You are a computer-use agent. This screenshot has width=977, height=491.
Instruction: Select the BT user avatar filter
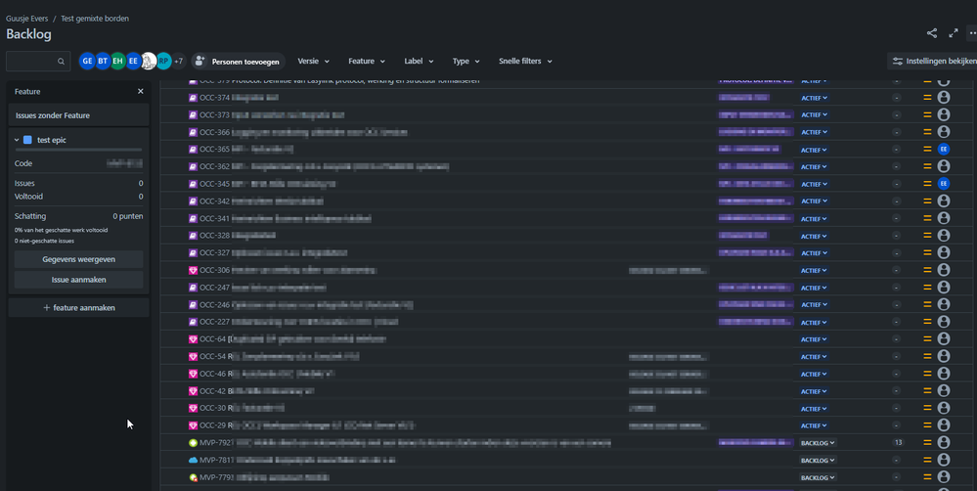coord(103,61)
